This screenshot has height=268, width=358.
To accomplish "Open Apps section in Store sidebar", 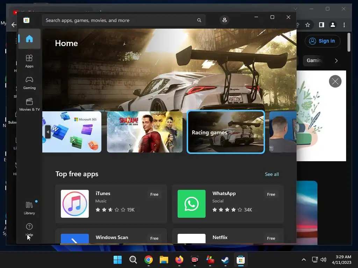I will pos(29,61).
